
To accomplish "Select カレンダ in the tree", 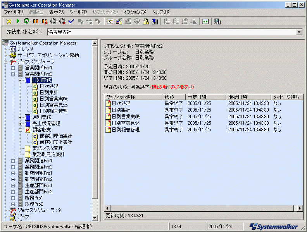I will 26,49.
